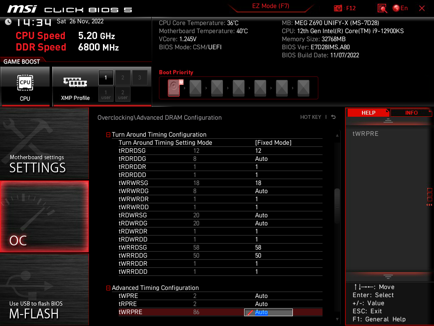Select the tWRWRDD row
This screenshot has width=434, height=326.
tap(220, 207)
